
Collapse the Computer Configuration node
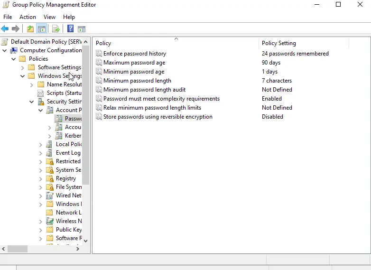click(x=5, y=50)
